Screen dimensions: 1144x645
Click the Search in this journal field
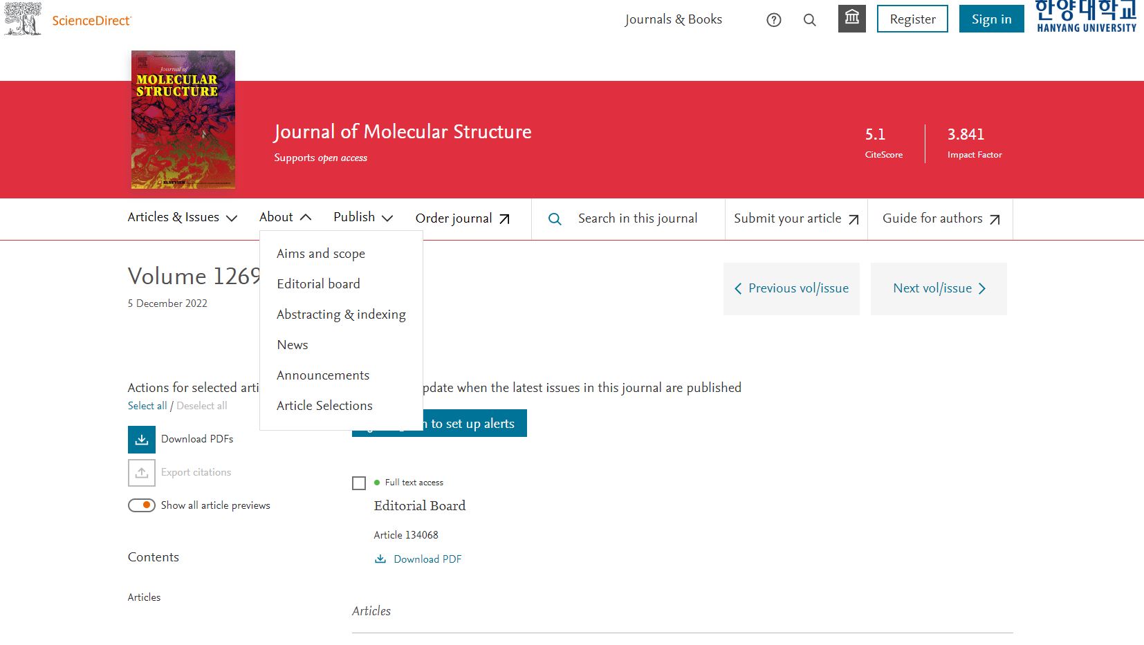[637, 218]
